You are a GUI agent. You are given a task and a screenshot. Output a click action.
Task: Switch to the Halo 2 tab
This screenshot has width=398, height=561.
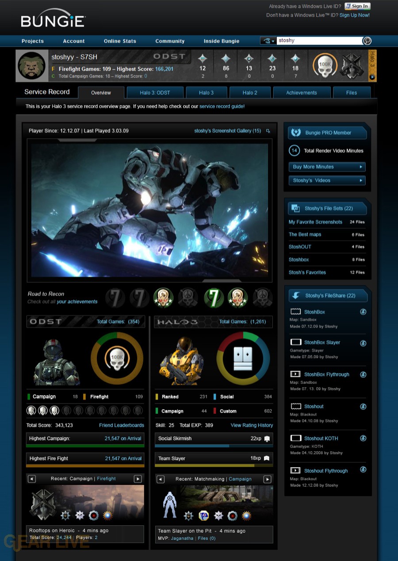click(x=250, y=92)
